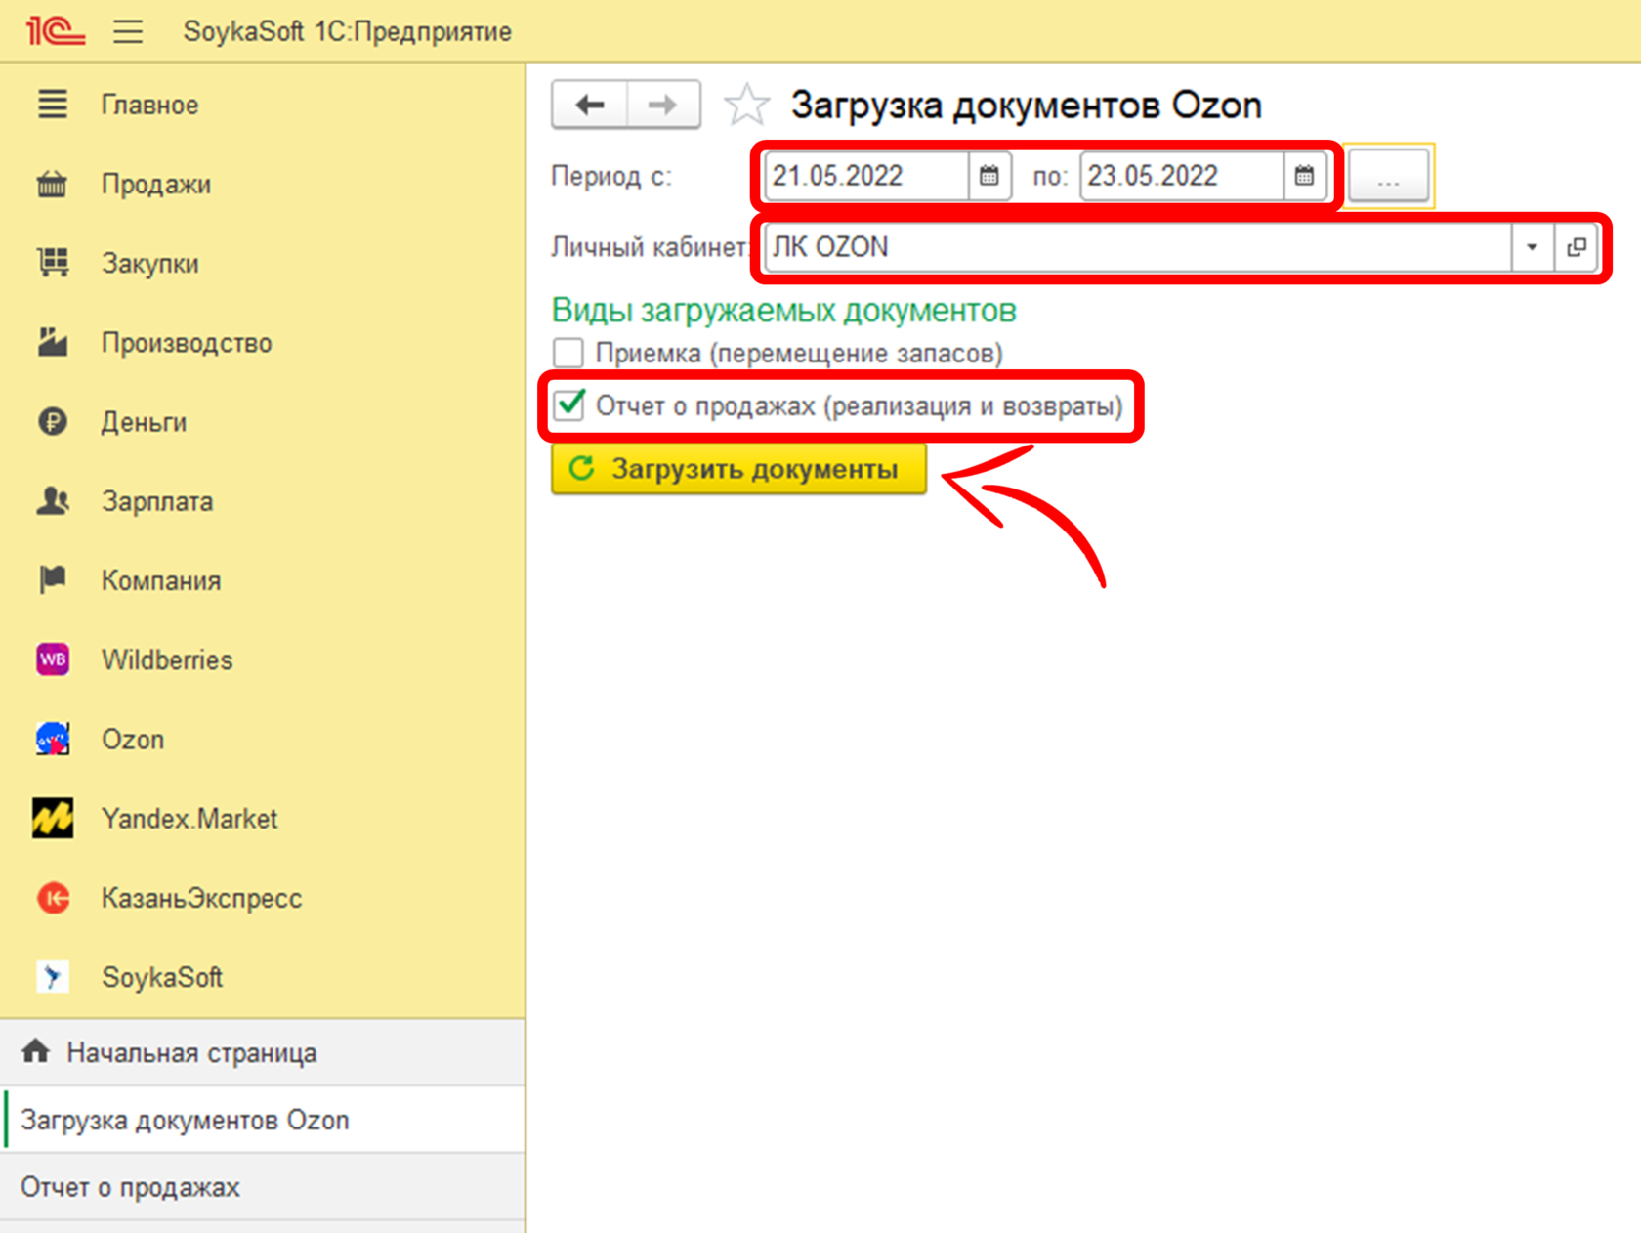The image size is (1641, 1233).
Task: Click the ЛК OZON account field
Action: pyautogui.click(x=1138, y=247)
